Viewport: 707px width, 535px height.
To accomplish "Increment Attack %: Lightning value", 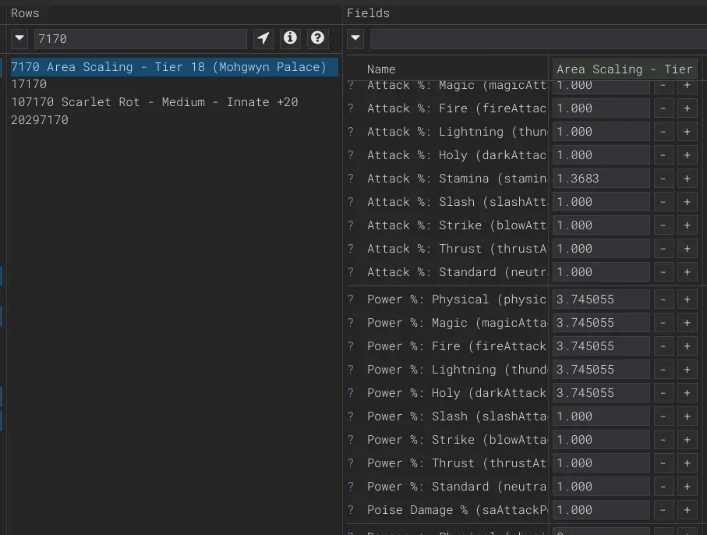I will pos(687,132).
